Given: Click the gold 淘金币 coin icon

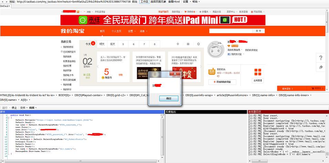Looking at the screenshot, I should [x=103, y=77].
